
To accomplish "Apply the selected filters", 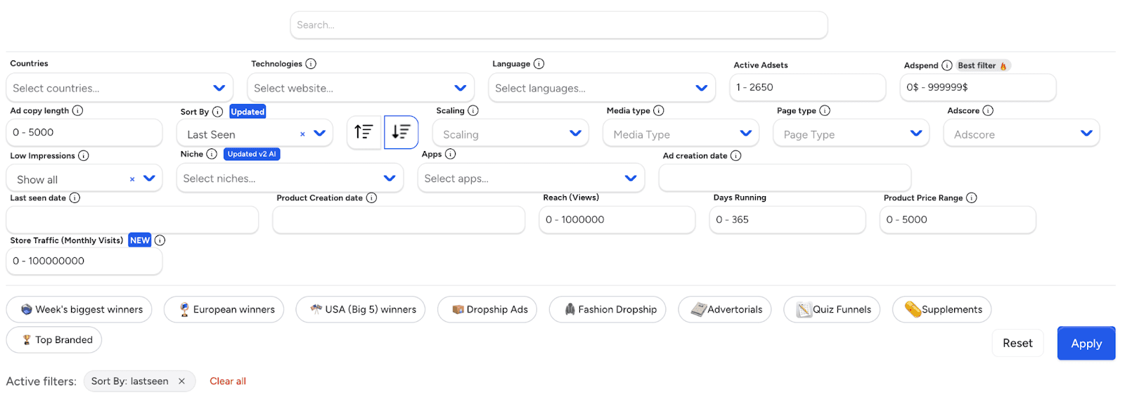I will click(1086, 343).
